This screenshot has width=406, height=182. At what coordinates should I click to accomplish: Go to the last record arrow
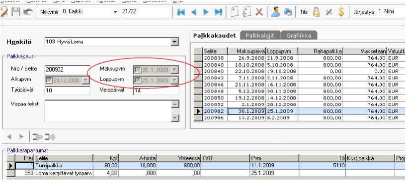(219, 12)
